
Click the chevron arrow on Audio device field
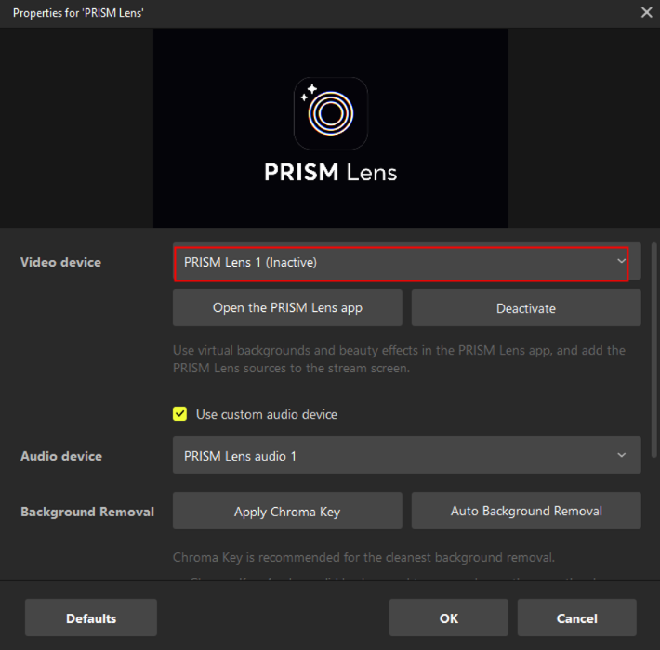[621, 455]
